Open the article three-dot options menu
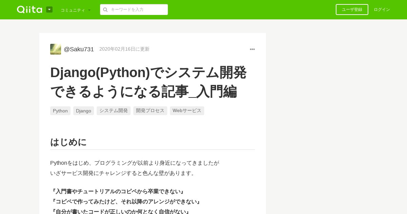The image size is (407, 214). tap(252, 49)
